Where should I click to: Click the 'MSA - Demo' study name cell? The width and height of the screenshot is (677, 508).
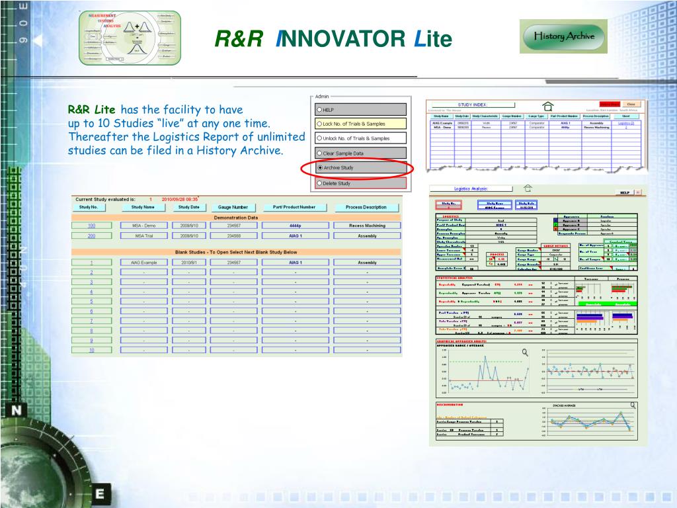point(143,226)
